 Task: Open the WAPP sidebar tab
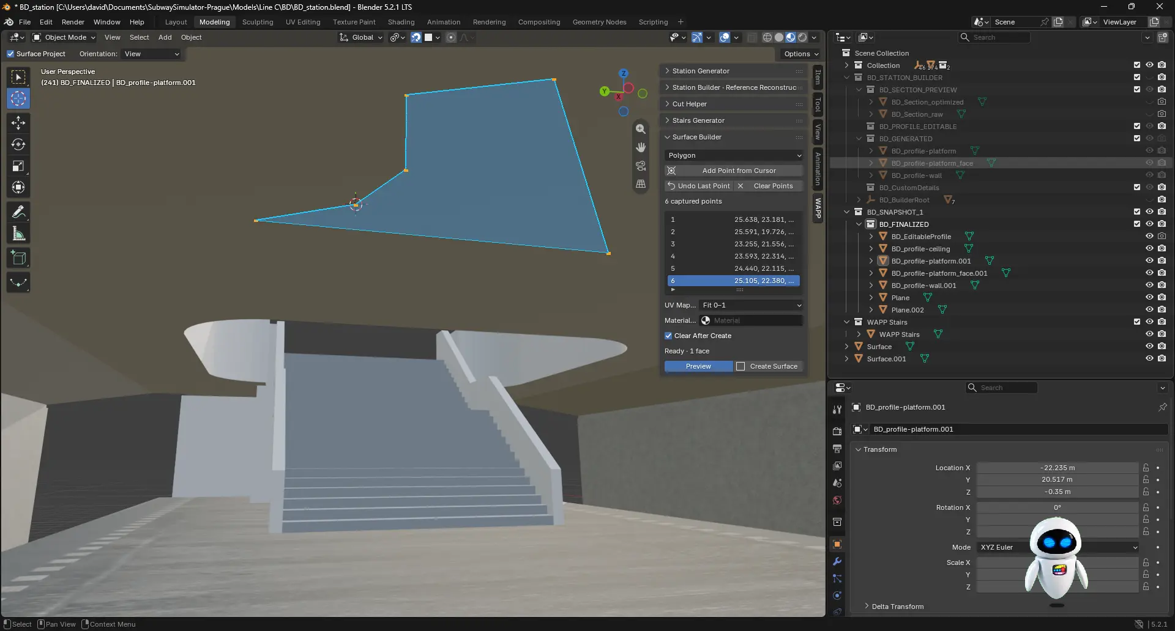pyautogui.click(x=818, y=208)
